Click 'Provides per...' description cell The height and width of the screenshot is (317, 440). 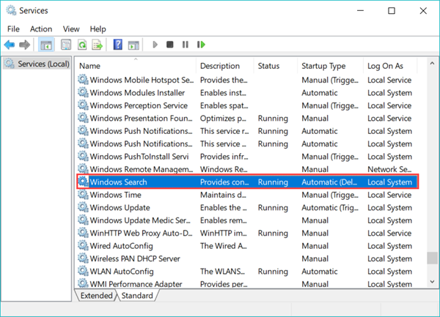[224, 284]
